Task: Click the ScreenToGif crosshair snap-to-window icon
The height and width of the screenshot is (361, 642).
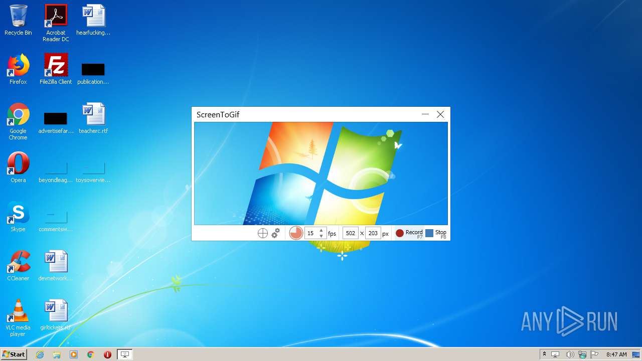Action: [262, 233]
